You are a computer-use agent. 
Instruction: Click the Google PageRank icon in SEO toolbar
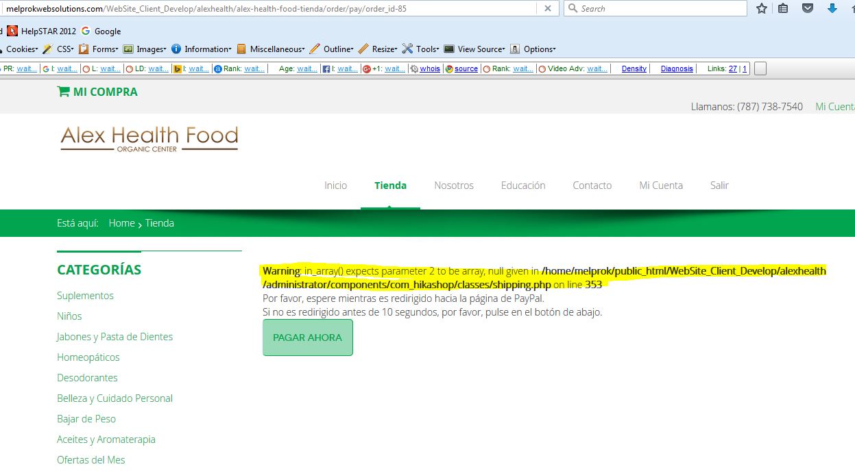(1, 68)
